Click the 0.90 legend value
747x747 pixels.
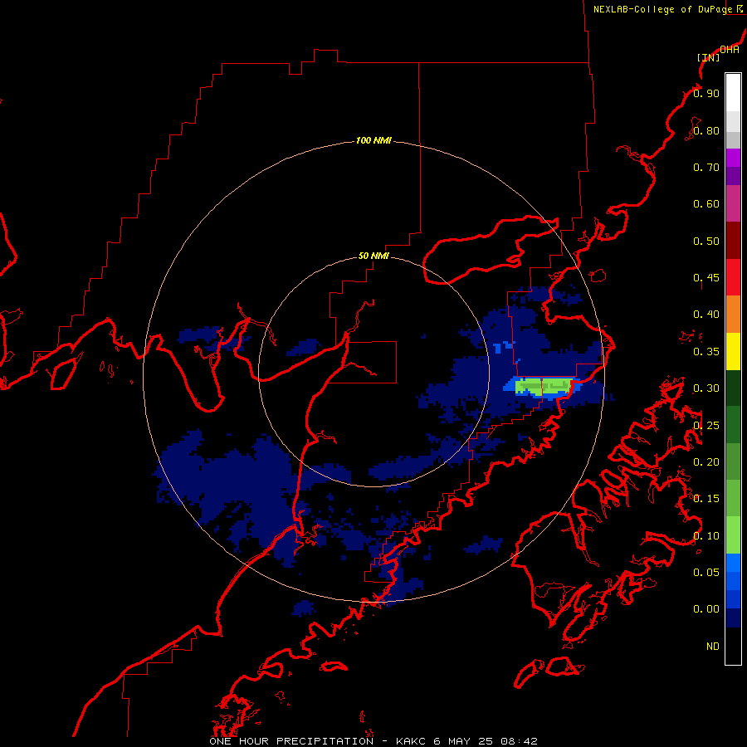706,93
